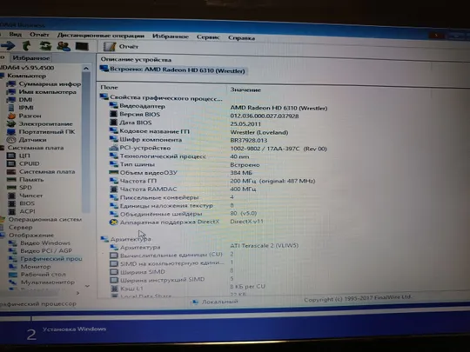The image size is (470, 352).
Task: Open the Избранное menu
Action: click(x=171, y=37)
